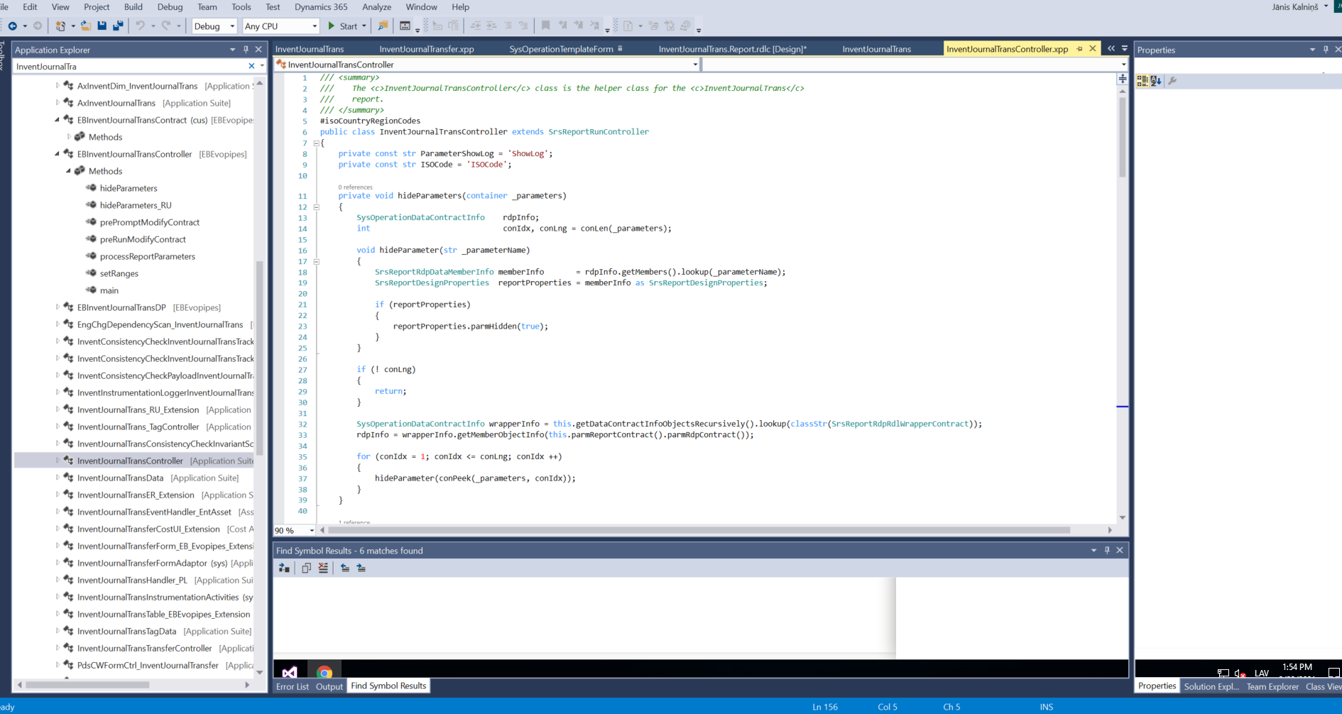Go to previous location in Find Symbol Results
The width and height of the screenshot is (1342, 714).
coord(345,568)
